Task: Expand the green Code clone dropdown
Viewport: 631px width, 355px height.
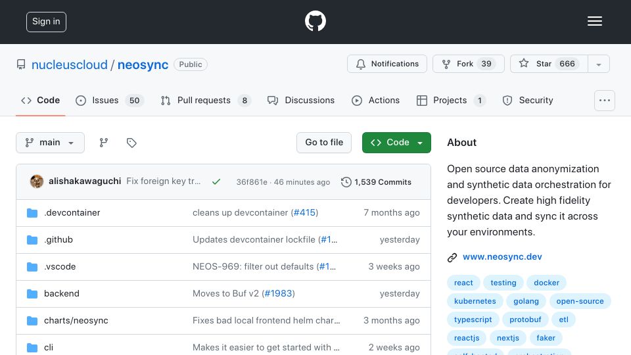Action: [x=396, y=143]
